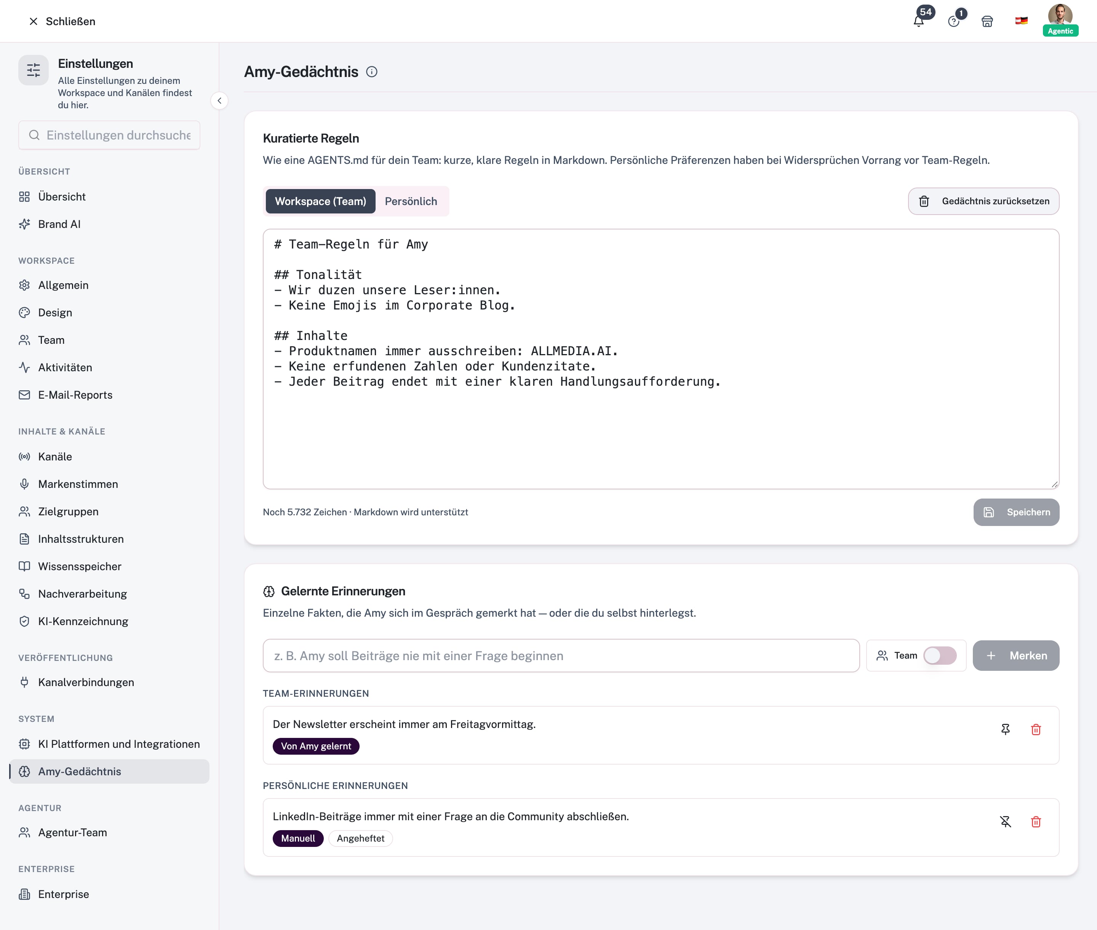Open Inhaltsstrukturen settings
This screenshot has width=1097, height=930.
(109, 539)
